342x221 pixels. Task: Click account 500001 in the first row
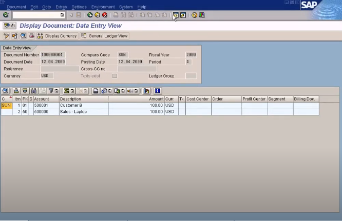coord(46,106)
